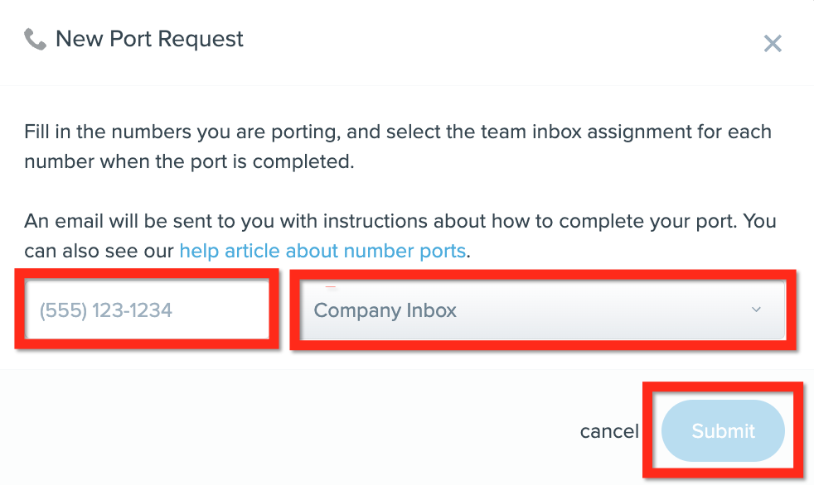The width and height of the screenshot is (814, 485).
Task: Close the New Port Request dialog
Action: click(773, 44)
